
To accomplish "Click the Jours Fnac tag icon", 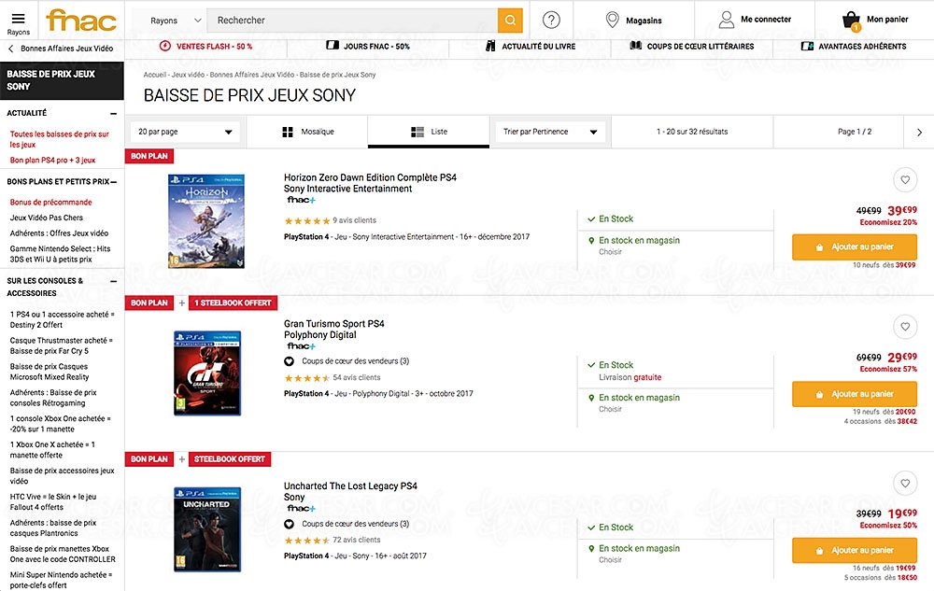I will [333, 45].
